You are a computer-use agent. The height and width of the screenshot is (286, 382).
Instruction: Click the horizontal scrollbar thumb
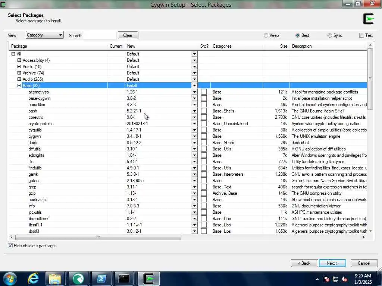pos(98,237)
